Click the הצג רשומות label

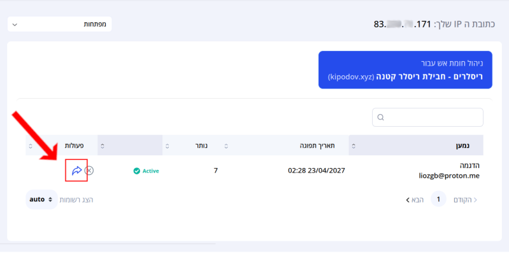pyautogui.click(x=76, y=200)
